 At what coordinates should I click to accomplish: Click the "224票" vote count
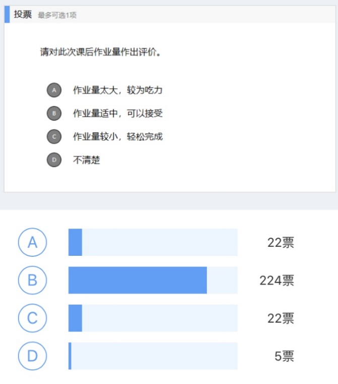tap(276, 281)
